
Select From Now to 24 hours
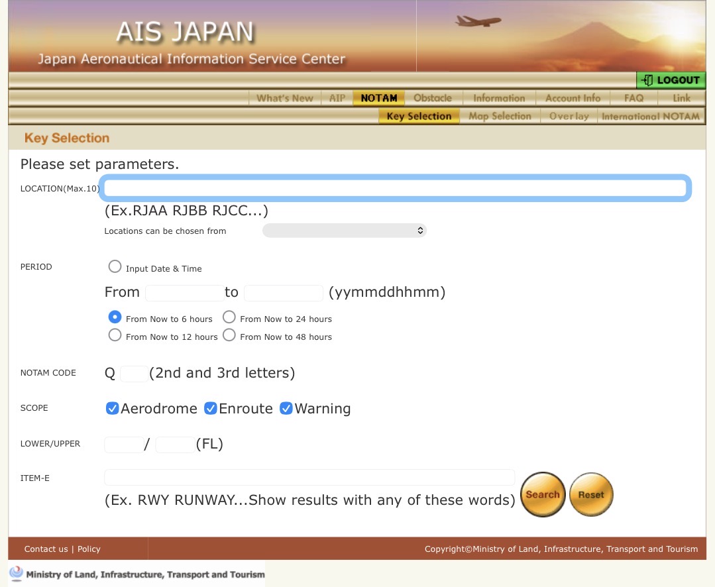pyautogui.click(x=229, y=317)
